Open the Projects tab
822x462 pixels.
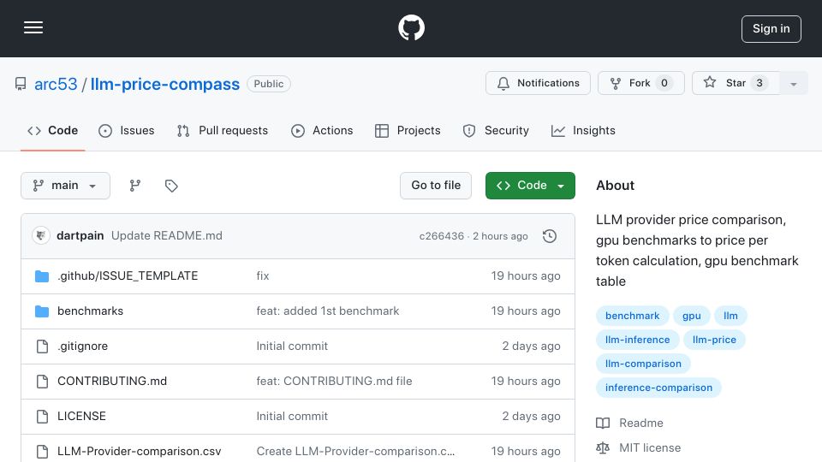click(408, 130)
